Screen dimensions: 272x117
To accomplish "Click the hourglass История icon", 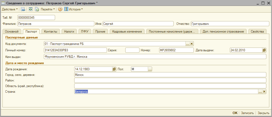I will tap(66, 9).
